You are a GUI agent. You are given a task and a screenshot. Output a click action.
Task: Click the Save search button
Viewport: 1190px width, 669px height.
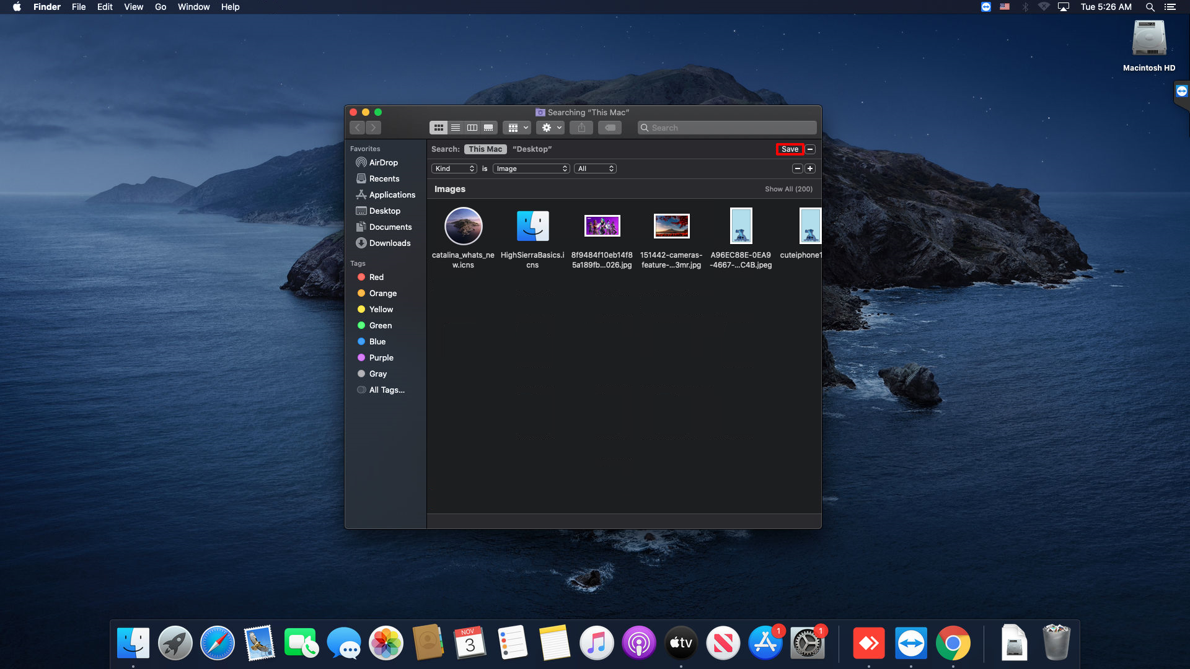click(x=790, y=149)
